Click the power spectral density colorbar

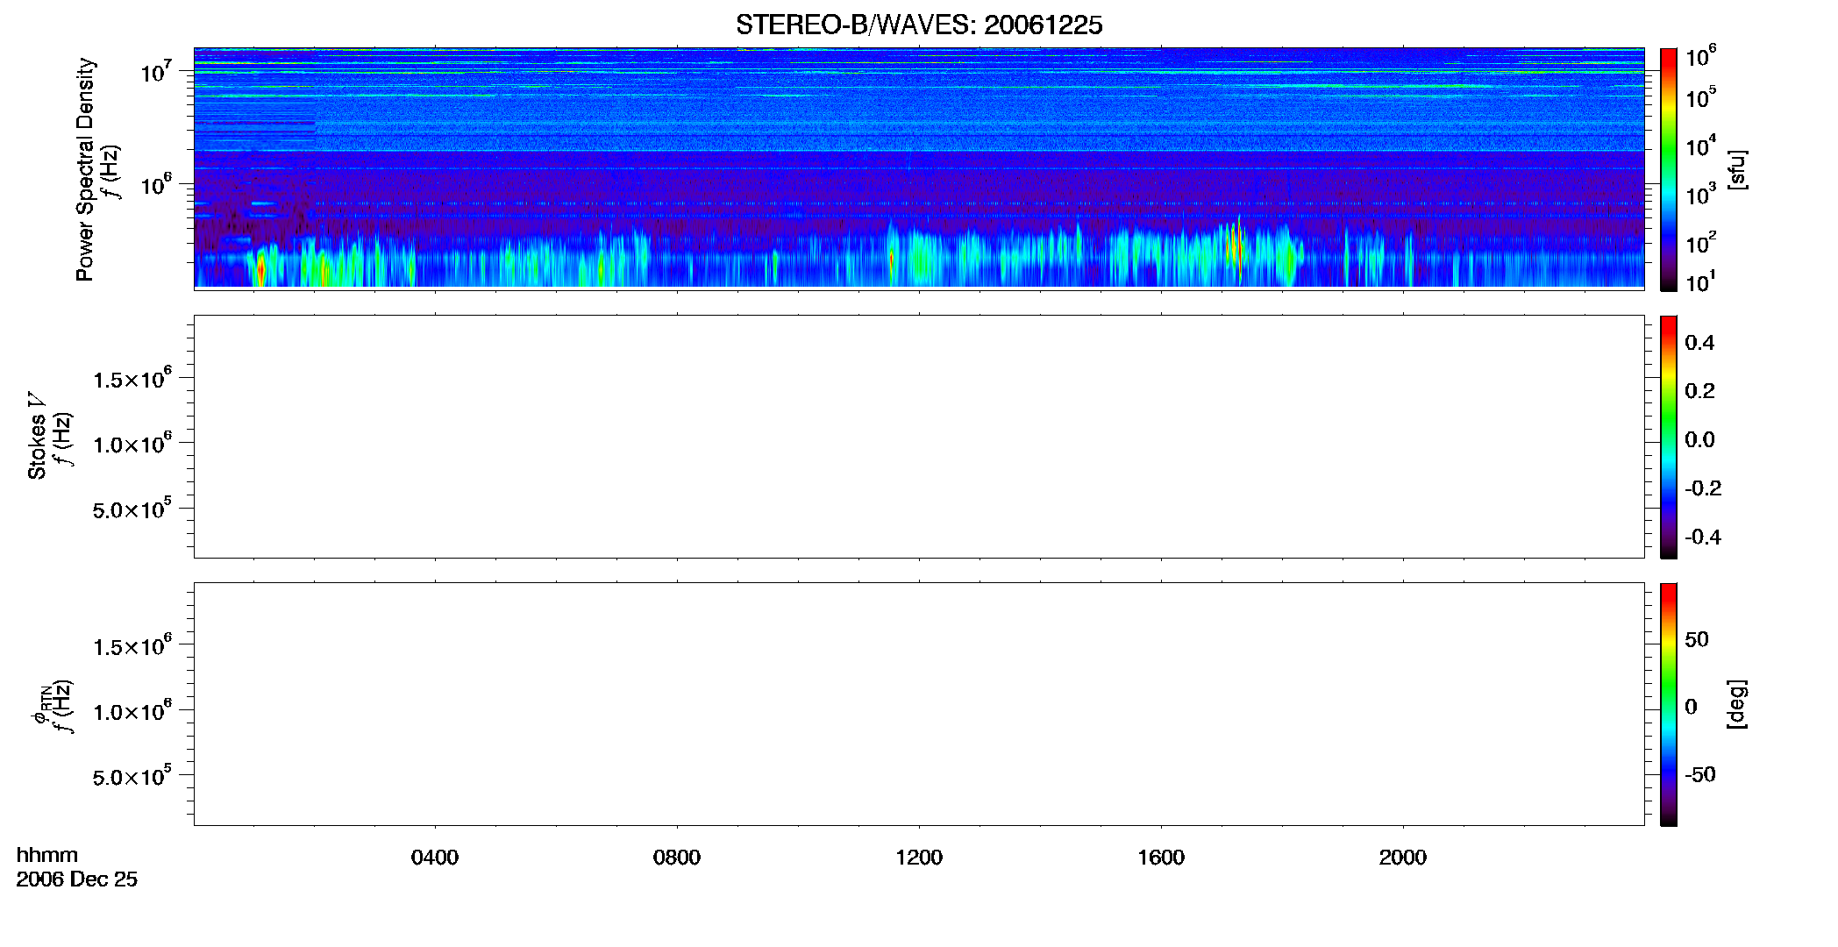click(x=1668, y=169)
